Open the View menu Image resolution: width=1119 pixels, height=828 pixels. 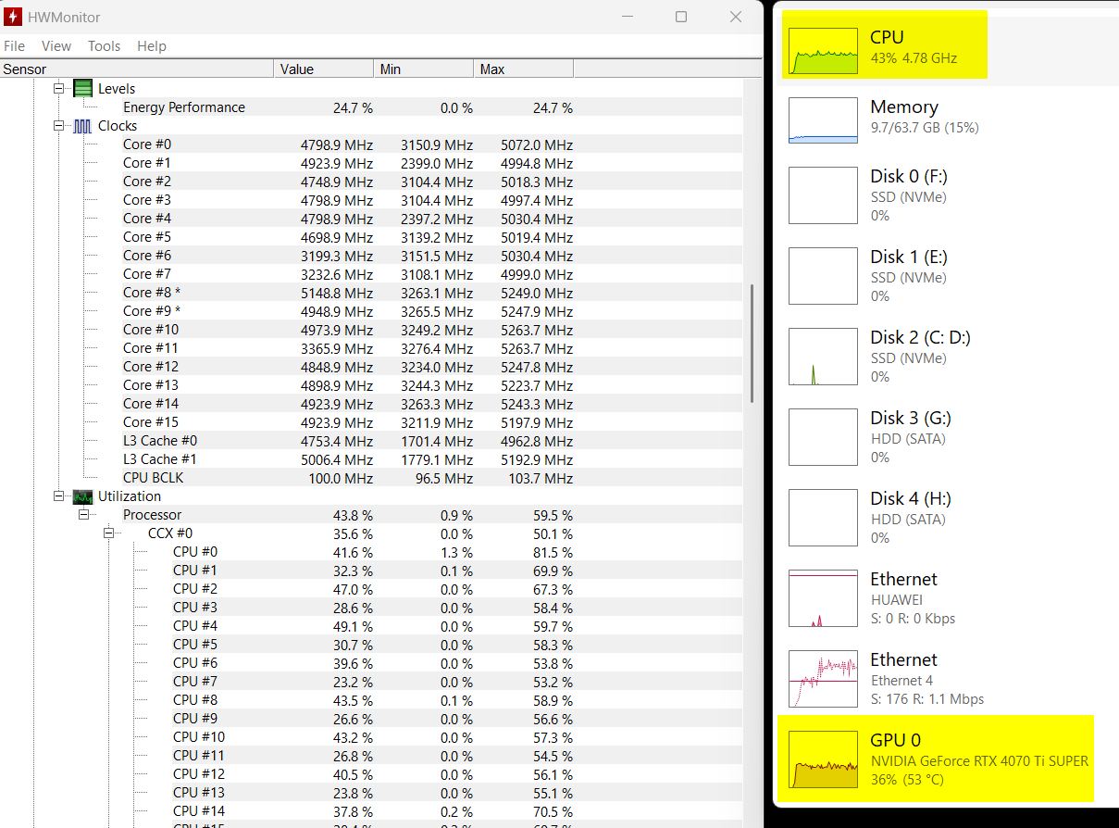[x=56, y=46]
